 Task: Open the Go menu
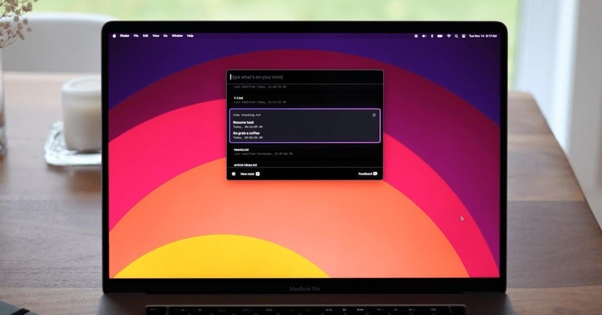pos(166,36)
